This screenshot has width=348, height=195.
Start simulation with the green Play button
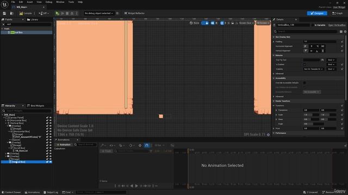coord(57,13)
